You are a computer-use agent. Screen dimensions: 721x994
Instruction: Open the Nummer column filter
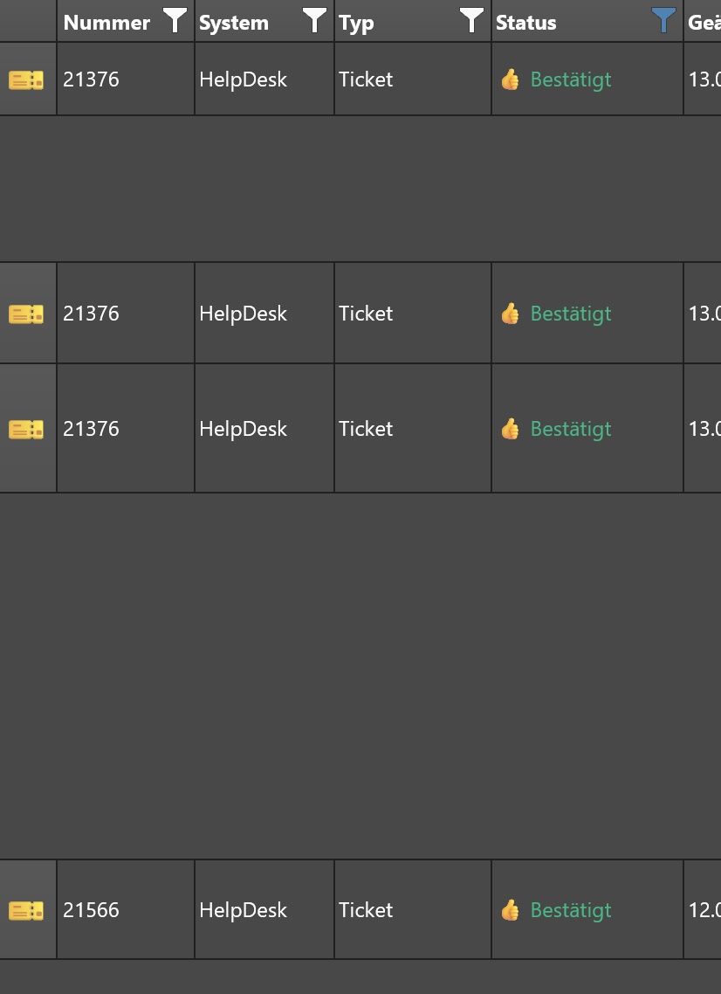[175, 20]
